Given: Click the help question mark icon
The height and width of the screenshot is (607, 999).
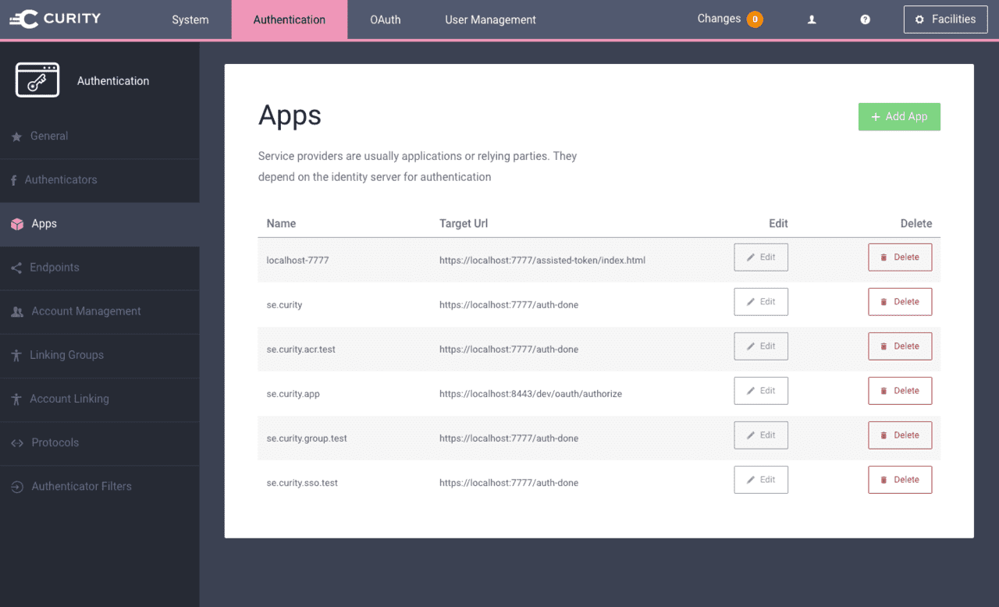Looking at the screenshot, I should tap(865, 20).
